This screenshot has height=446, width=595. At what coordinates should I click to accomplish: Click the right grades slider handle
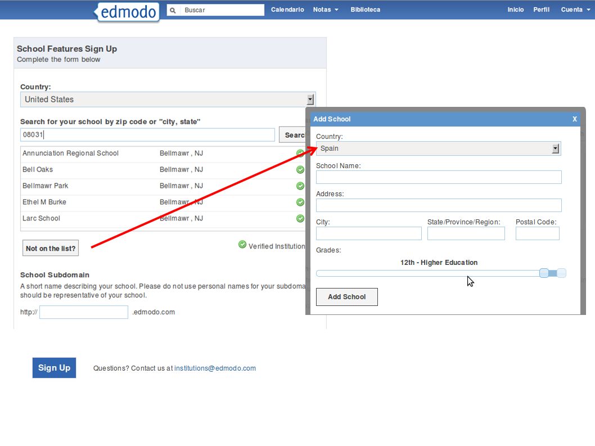(562, 273)
